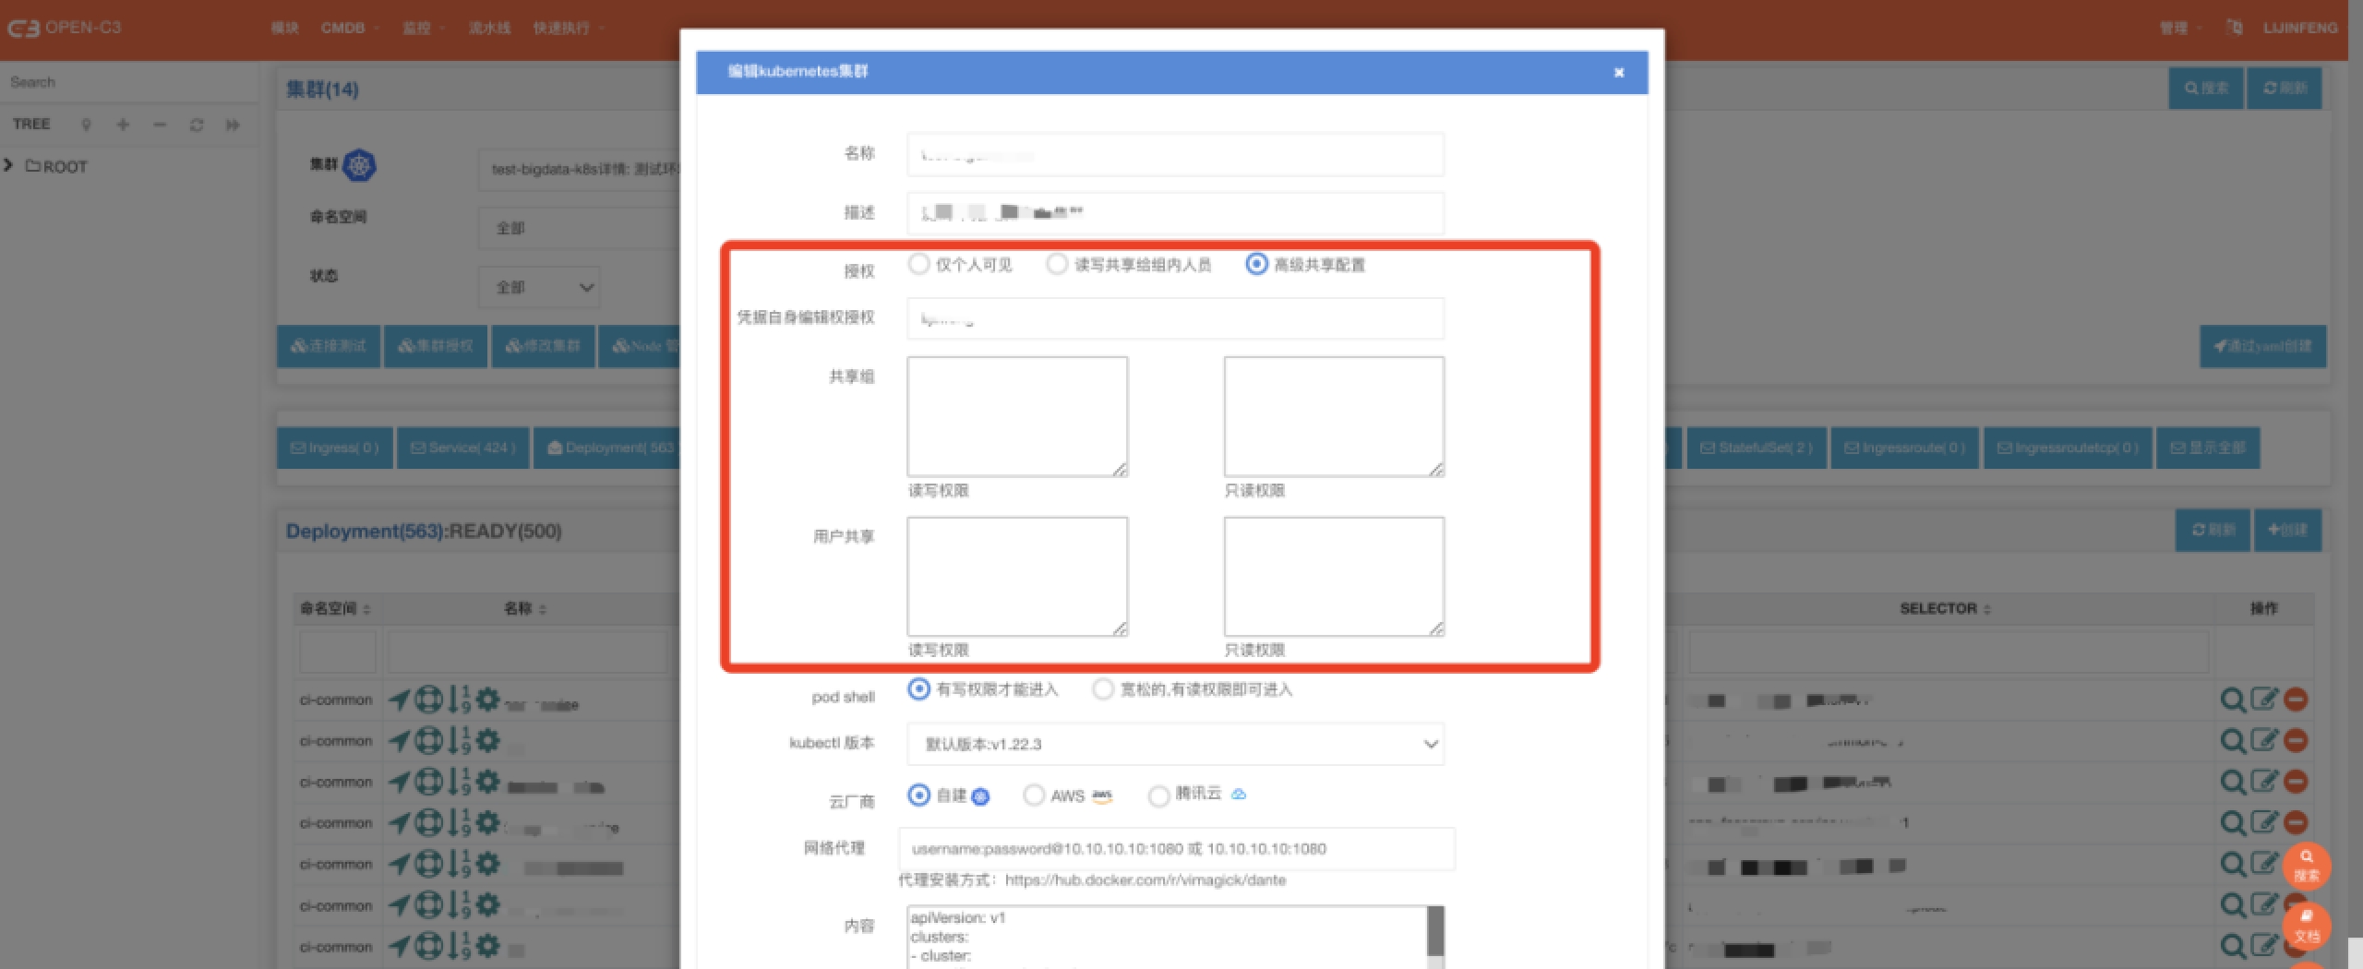Click the red delete icon in first deployment row
This screenshot has height=969, width=2363.
click(x=2296, y=700)
